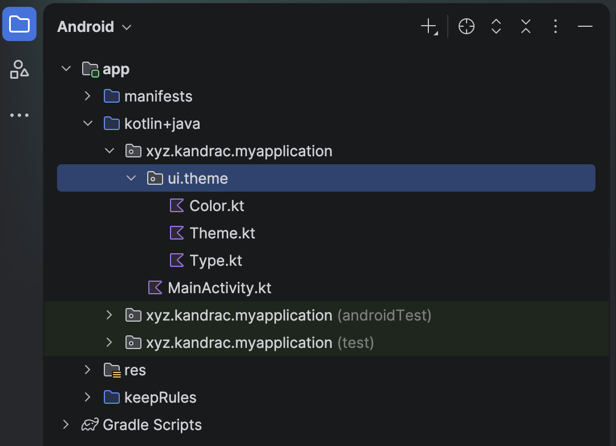Click the Expand All toolbar icon
Viewport: 616px width, 446px height.
pyautogui.click(x=496, y=27)
